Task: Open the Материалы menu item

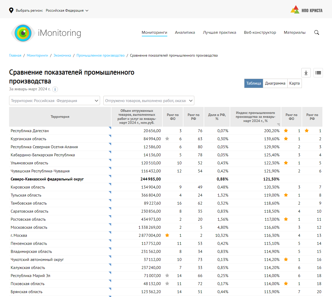Action: 295,32
